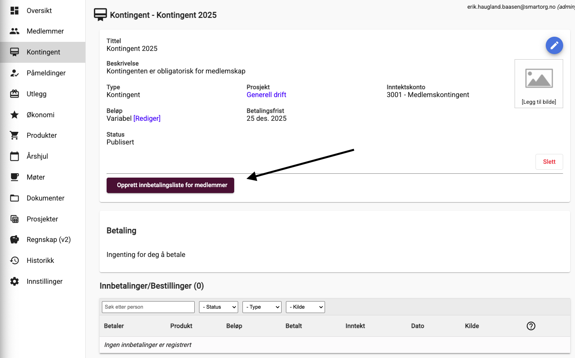Select Dokumenter in the sidebar
This screenshot has width=575, height=358.
pyautogui.click(x=45, y=198)
